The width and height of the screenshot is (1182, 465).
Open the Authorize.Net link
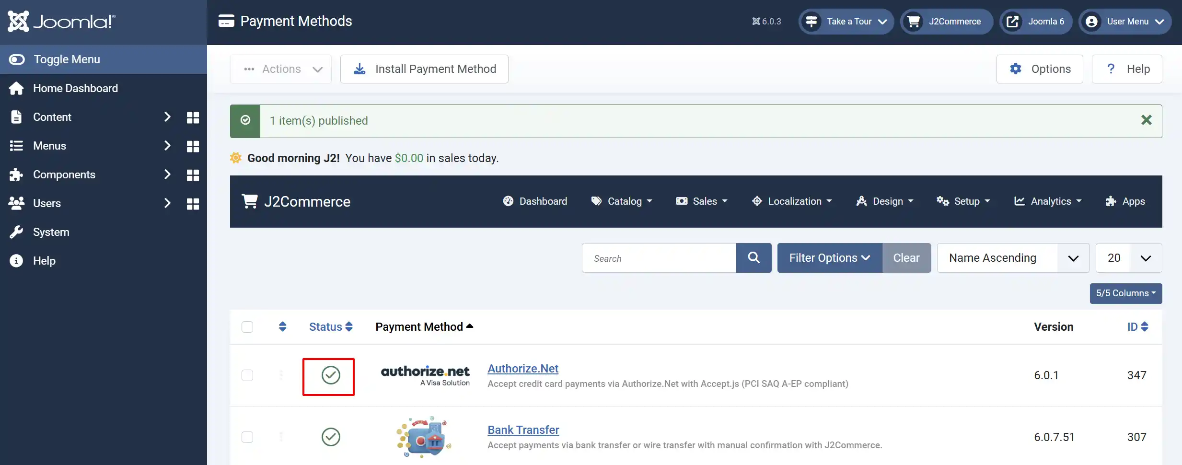pos(523,369)
